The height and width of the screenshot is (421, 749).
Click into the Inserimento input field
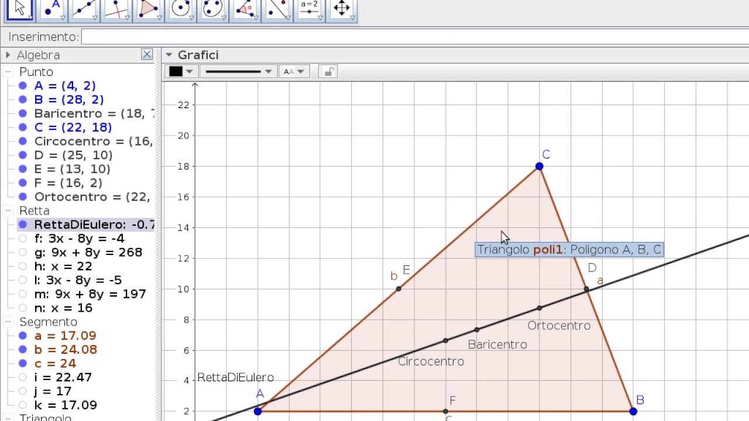[415, 37]
